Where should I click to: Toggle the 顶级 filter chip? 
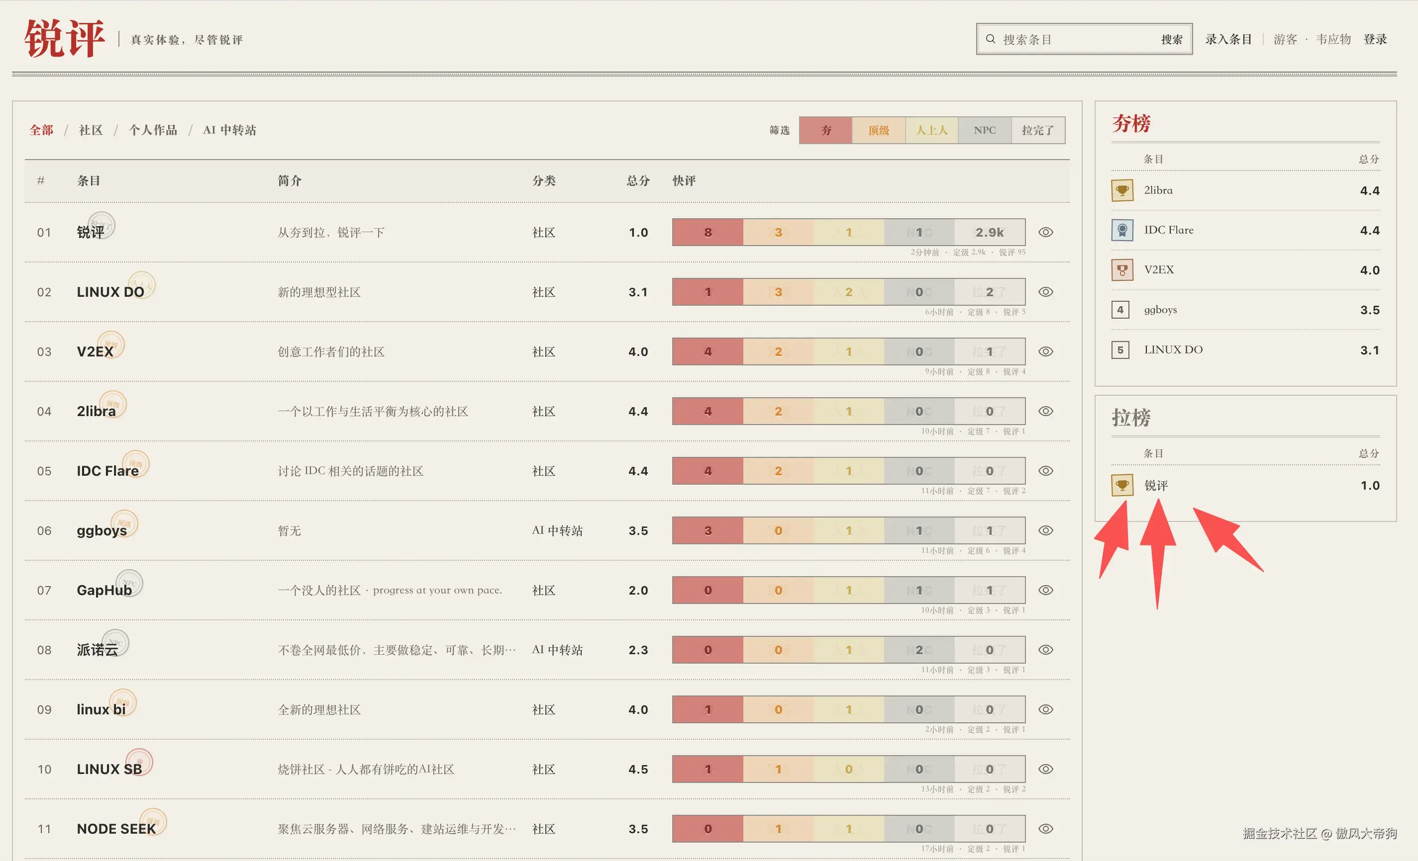[x=879, y=131]
